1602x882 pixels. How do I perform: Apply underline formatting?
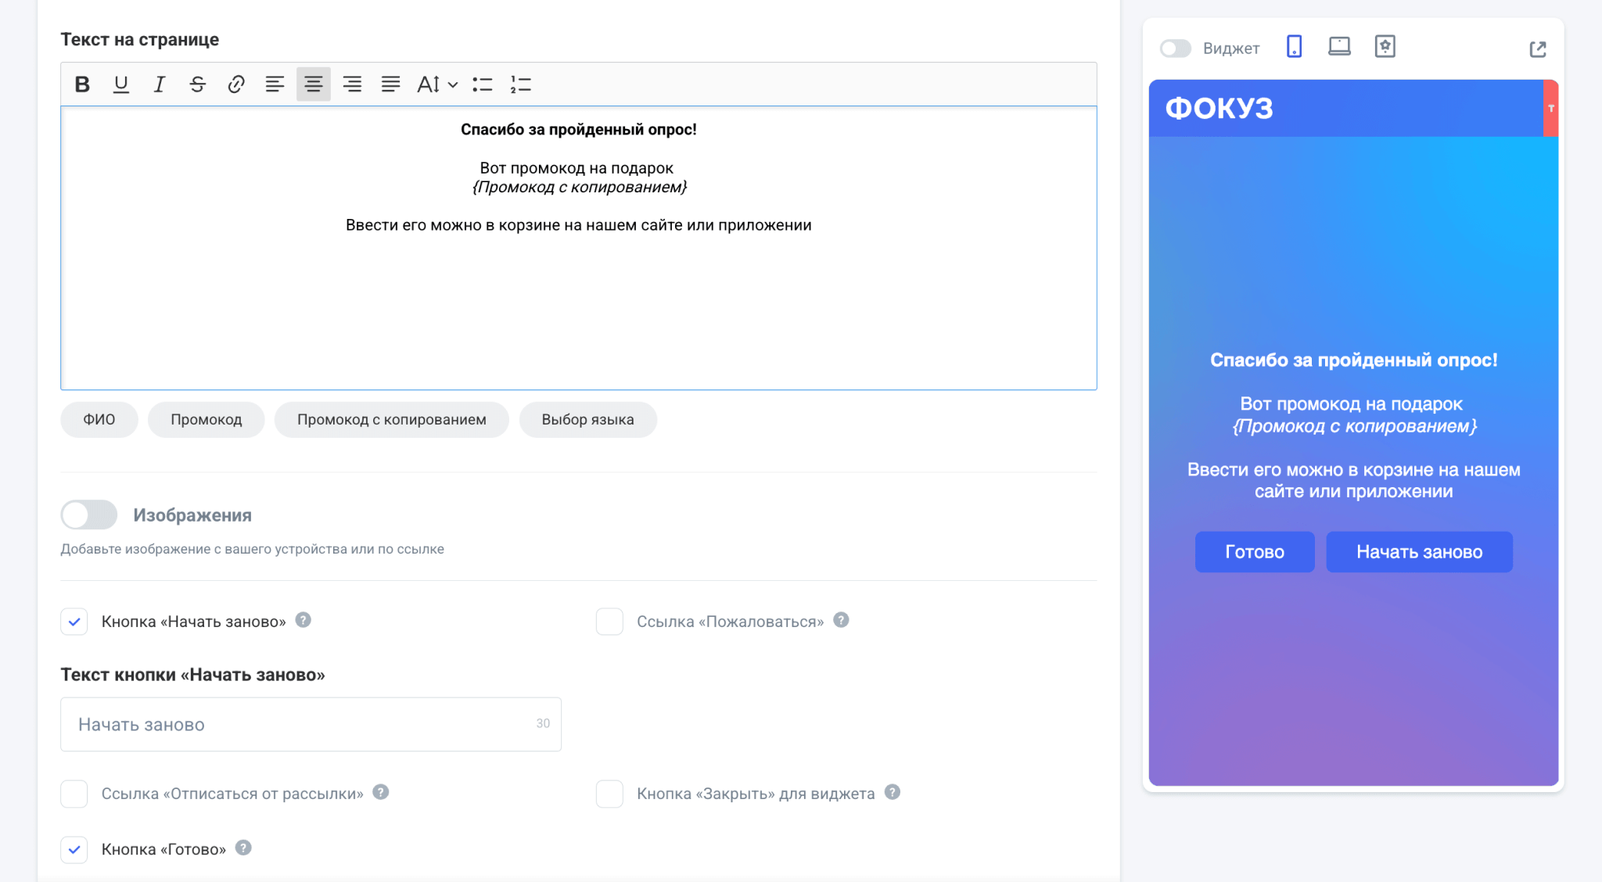[x=120, y=84]
